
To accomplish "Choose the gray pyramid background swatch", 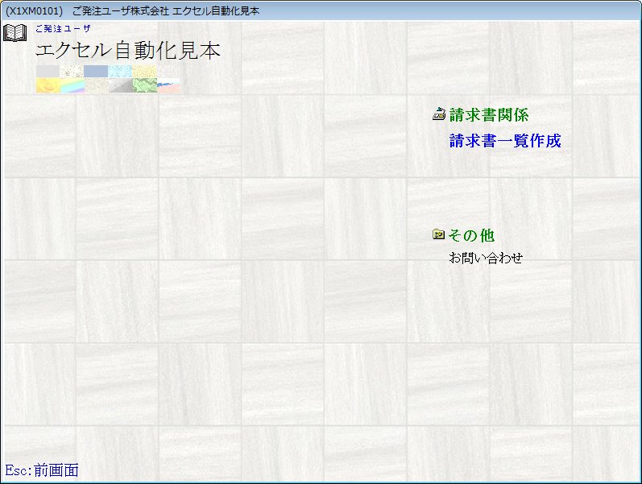I will pyautogui.click(x=121, y=85).
